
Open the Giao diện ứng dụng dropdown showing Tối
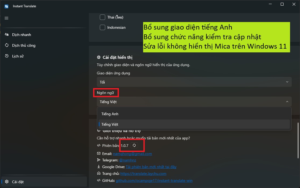(x=194, y=82)
